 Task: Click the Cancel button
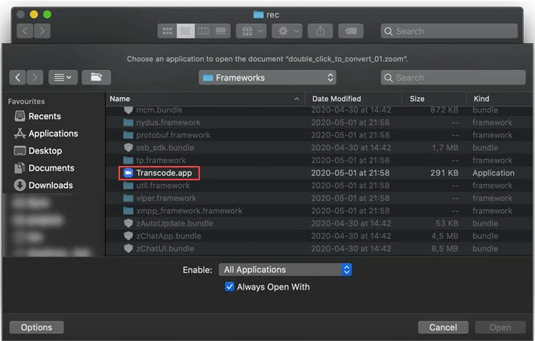coord(443,327)
